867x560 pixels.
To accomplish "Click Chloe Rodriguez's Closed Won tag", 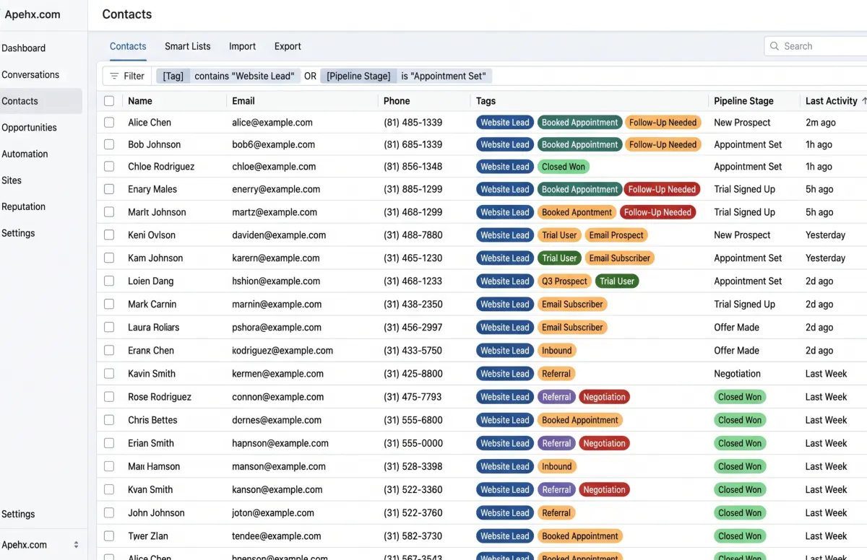I will coord(564,167).
